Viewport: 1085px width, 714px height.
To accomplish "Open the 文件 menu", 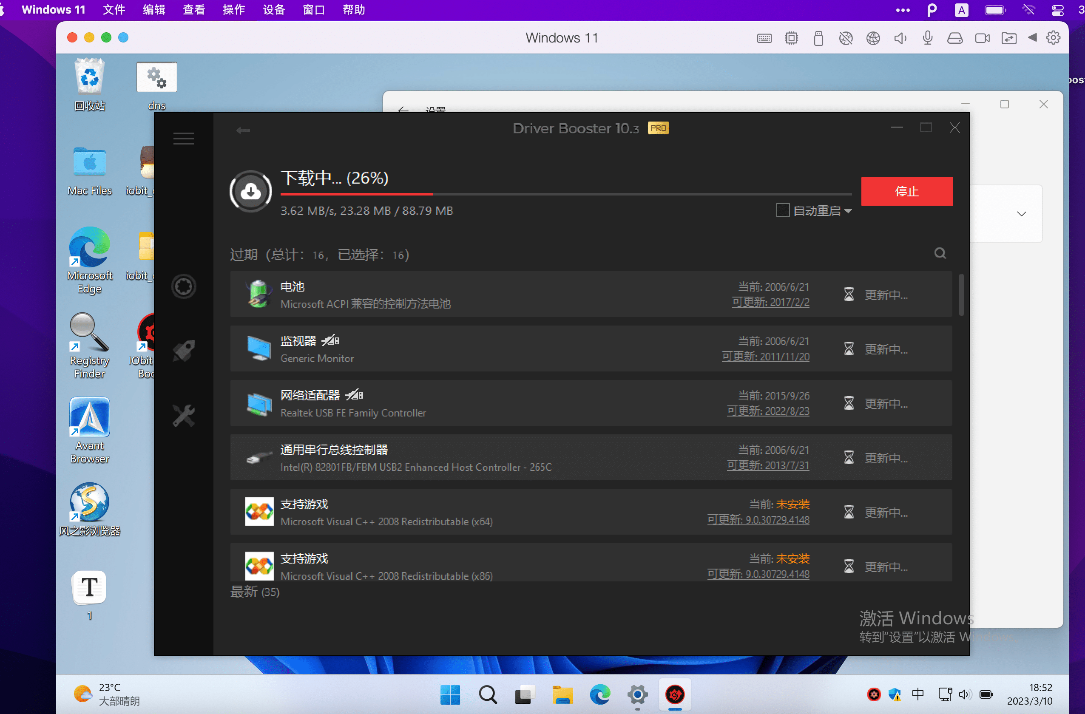I will (114, 10).
